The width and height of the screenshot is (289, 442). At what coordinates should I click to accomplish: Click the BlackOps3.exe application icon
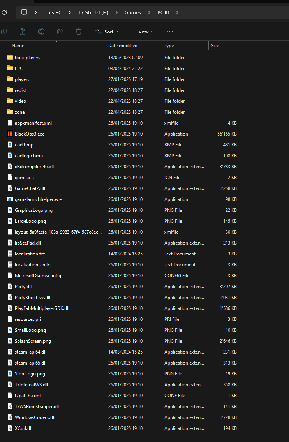click(10, 134)
